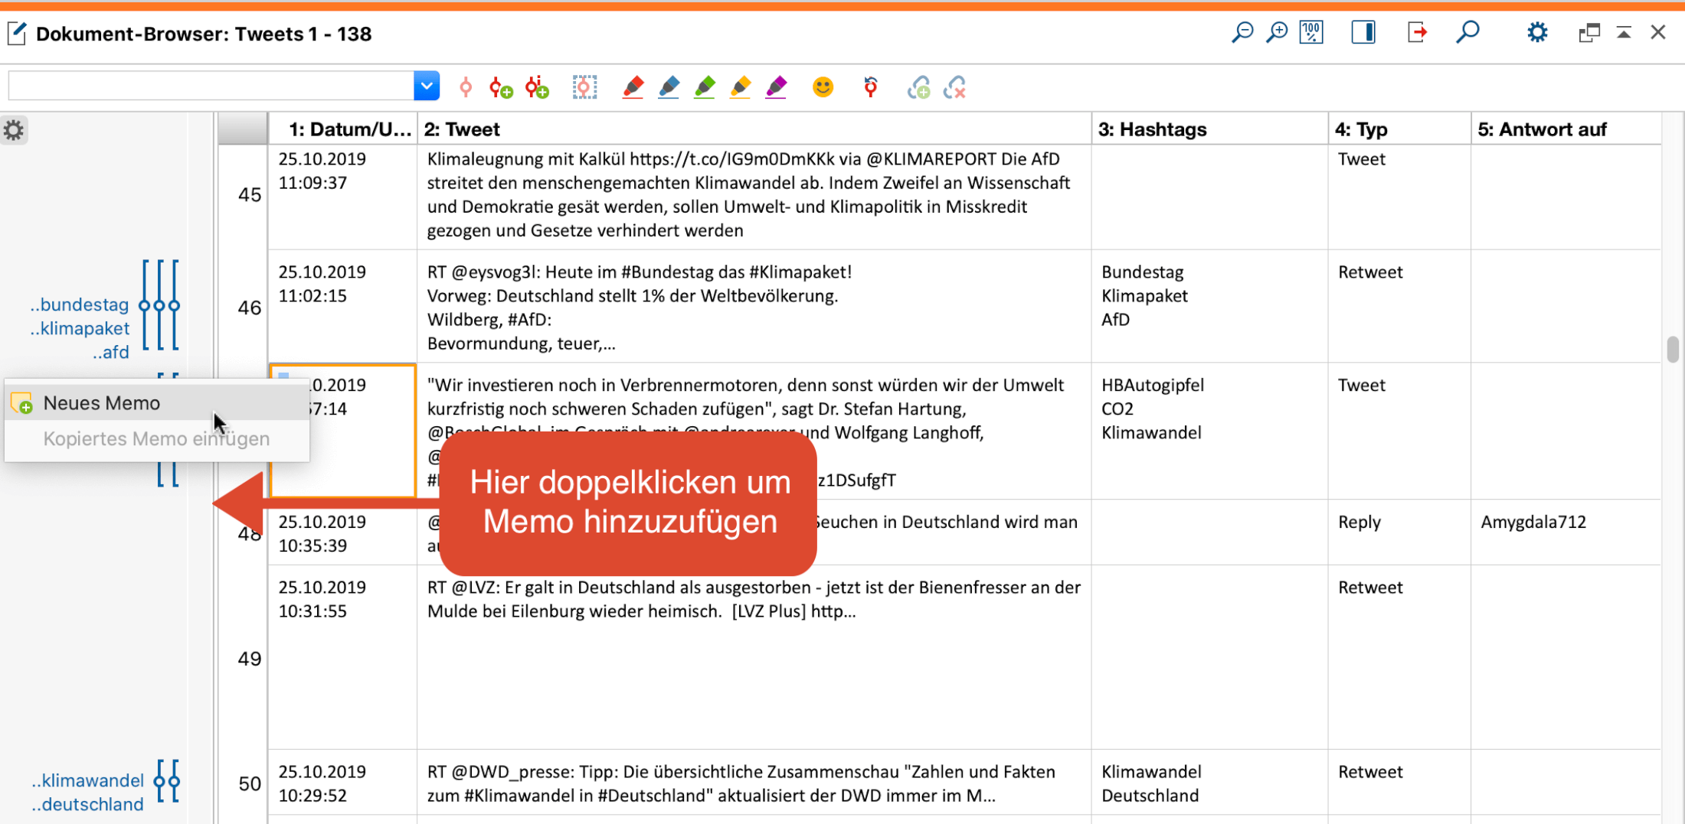
Task: Click the dashed-frame code icon
Action: click(584, 87)
